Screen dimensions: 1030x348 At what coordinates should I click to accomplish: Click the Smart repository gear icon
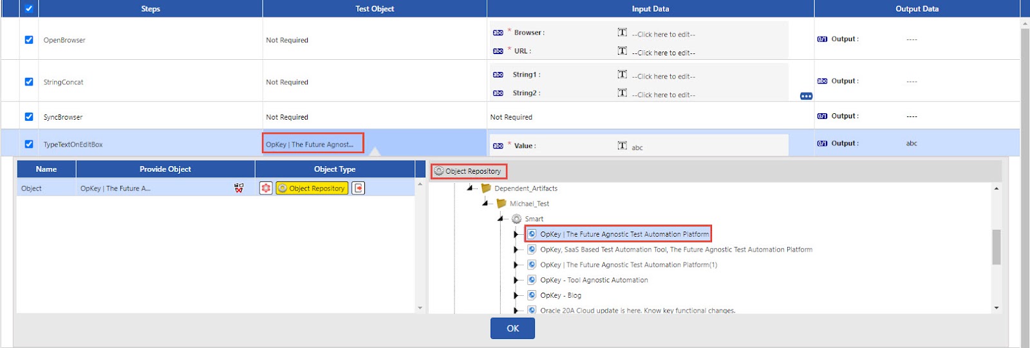point(516,219)
